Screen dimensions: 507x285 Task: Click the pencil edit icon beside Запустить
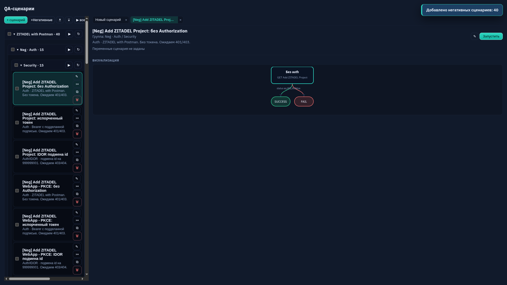[475, 36]
